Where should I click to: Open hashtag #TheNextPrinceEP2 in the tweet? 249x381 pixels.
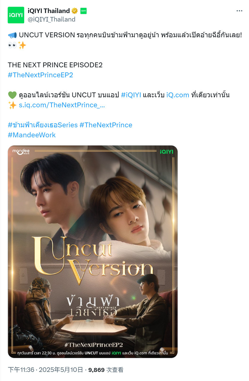click(x=40, y=75)
